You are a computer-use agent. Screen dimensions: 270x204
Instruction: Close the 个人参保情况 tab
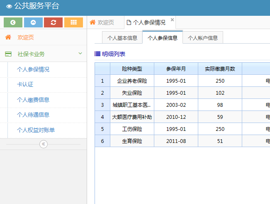pyautogui.click(x=172, y=20)
